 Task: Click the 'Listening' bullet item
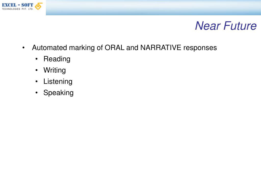(x=58, y=82)
